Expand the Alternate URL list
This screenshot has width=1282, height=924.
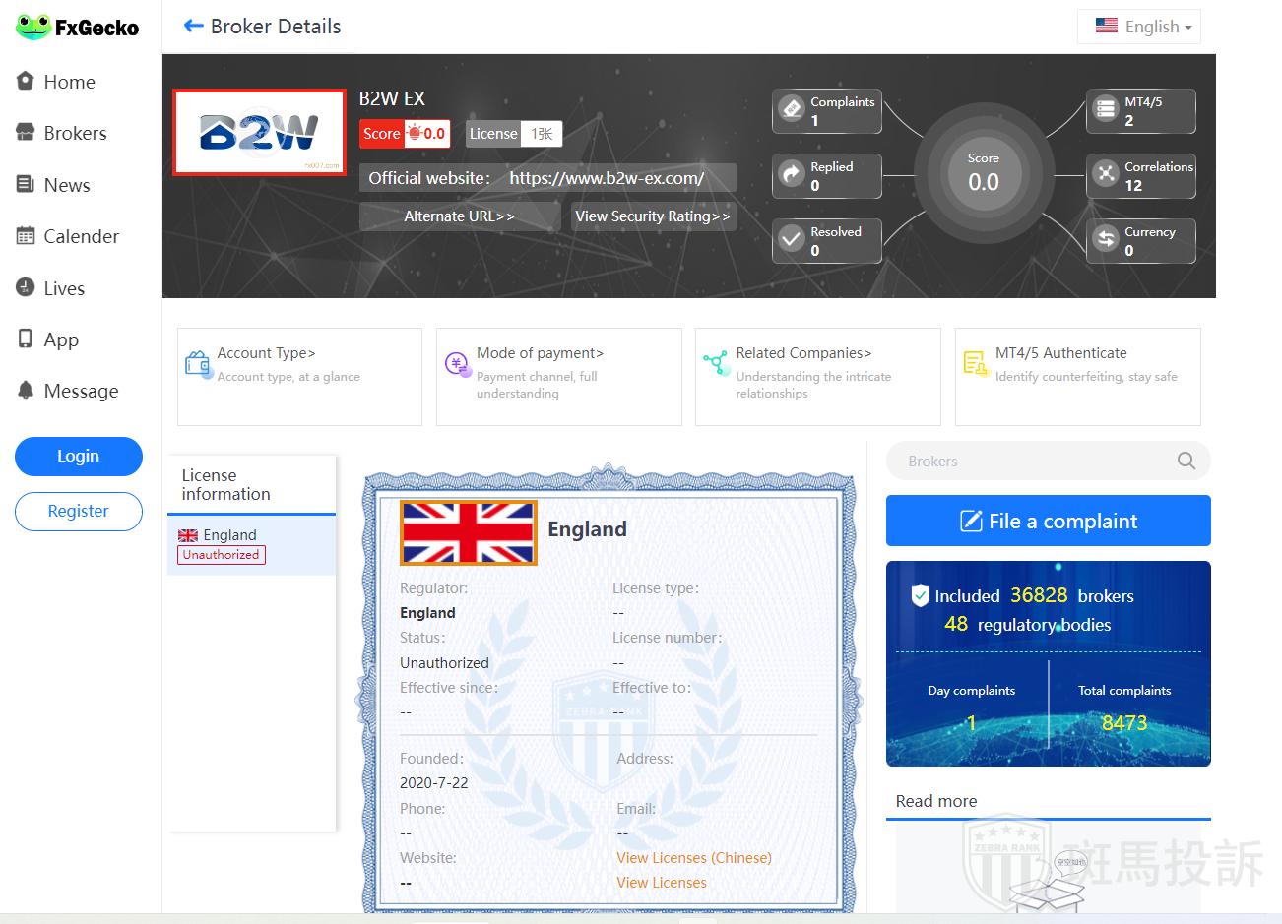(x=459, y=216)
